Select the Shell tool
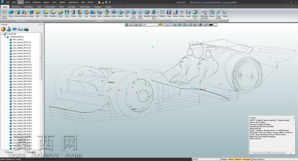The image size is (298, 161). (99, 14)
